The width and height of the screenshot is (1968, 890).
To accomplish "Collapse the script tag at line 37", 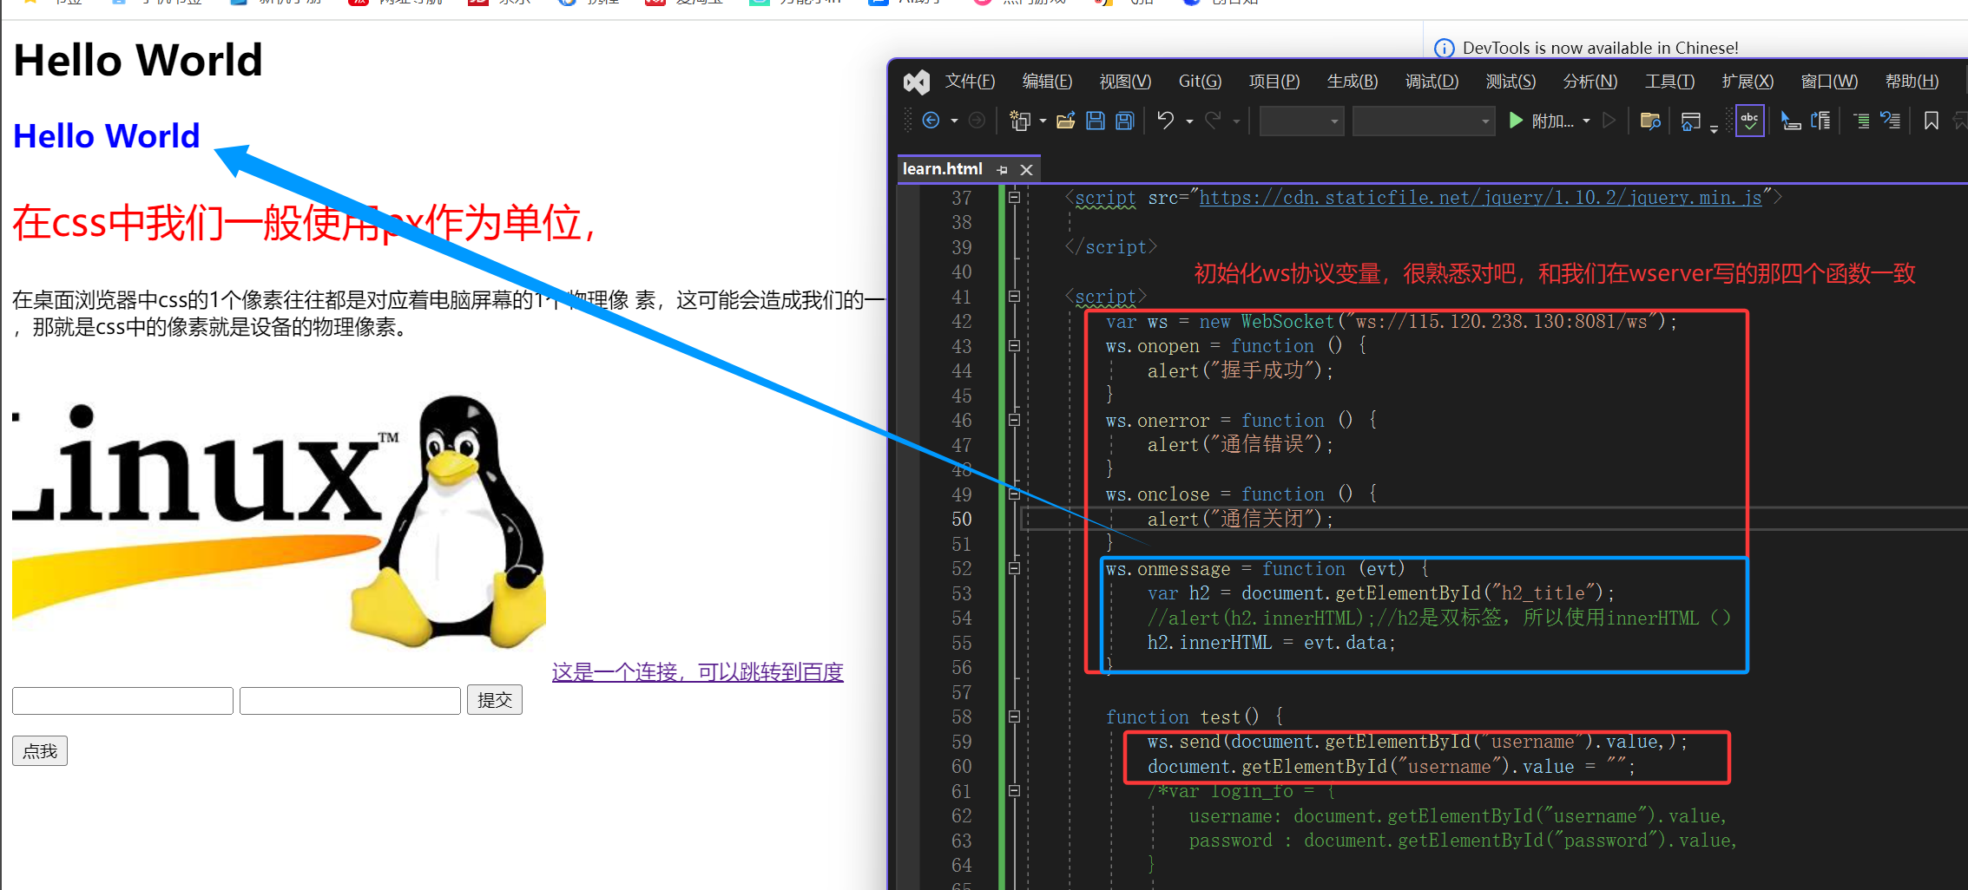I will [1014, 198].
